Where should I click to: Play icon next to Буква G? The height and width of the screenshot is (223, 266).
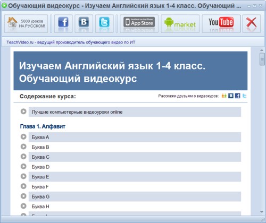[23, 196]
